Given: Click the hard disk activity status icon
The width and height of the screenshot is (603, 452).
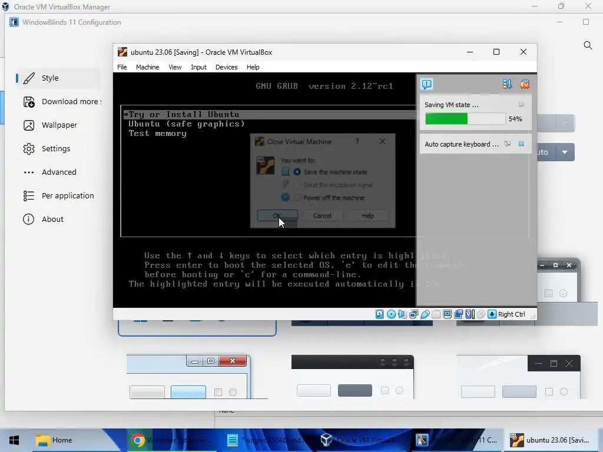Looking at the screenshot, I should pyautogui.click(x=380, y=314).
